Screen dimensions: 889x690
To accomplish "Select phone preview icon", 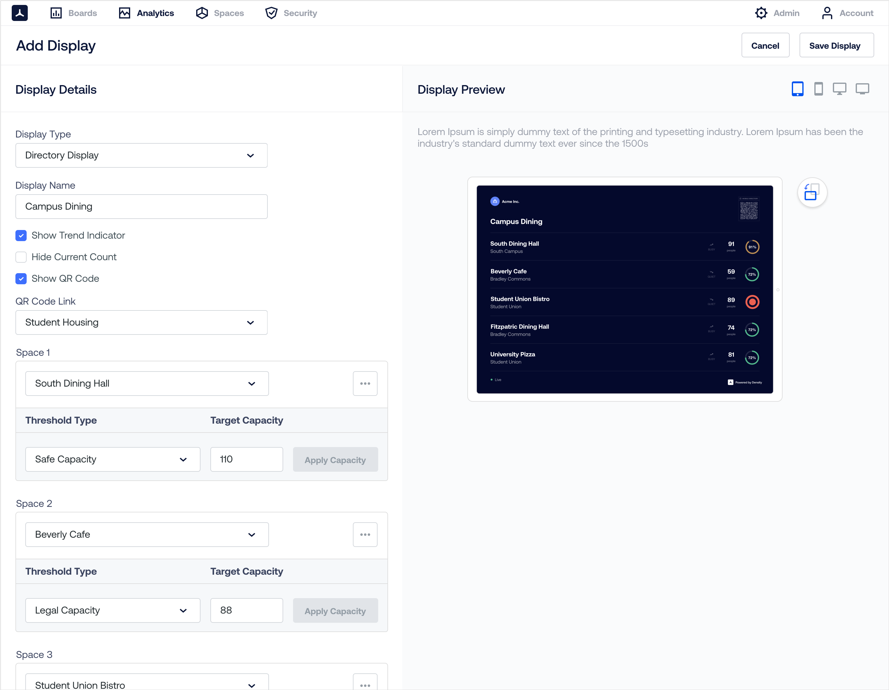I will pyautogui.click(x=818, y=89).
